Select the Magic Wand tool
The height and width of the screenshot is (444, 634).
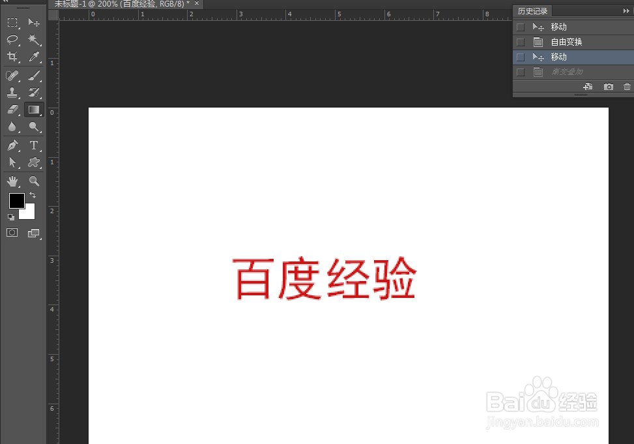[x=34, y=40]
